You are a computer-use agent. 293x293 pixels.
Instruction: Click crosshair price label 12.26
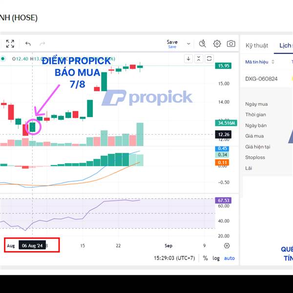pyautogui.click(x=223, y=134)
